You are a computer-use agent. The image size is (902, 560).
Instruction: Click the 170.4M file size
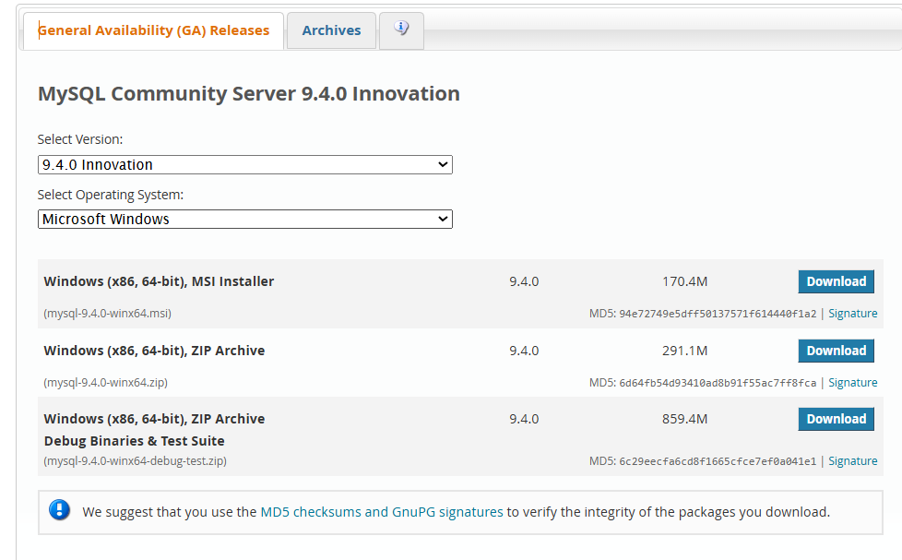684,281
